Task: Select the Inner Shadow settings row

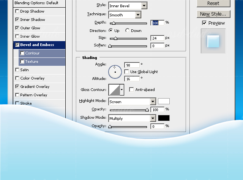Action: pos(39,19)
